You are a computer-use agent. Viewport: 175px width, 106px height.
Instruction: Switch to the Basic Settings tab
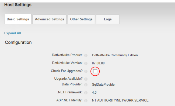point(18,19)
